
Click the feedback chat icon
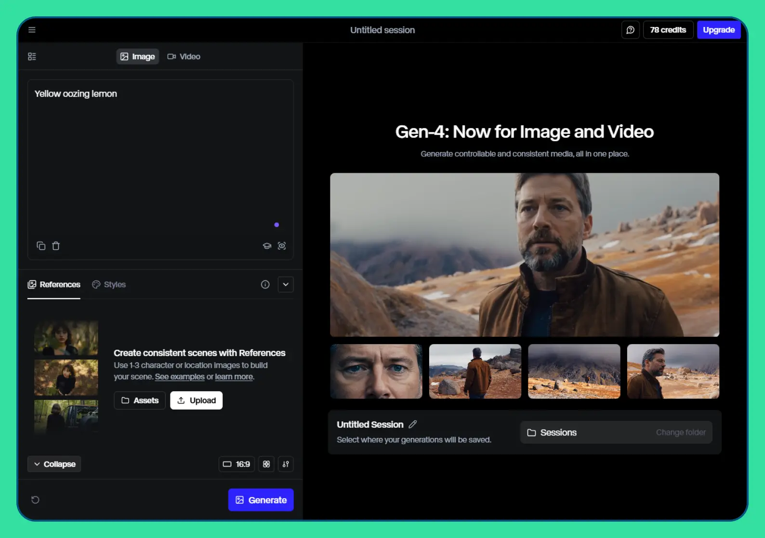pyautogui.click(x=630, y=30)
